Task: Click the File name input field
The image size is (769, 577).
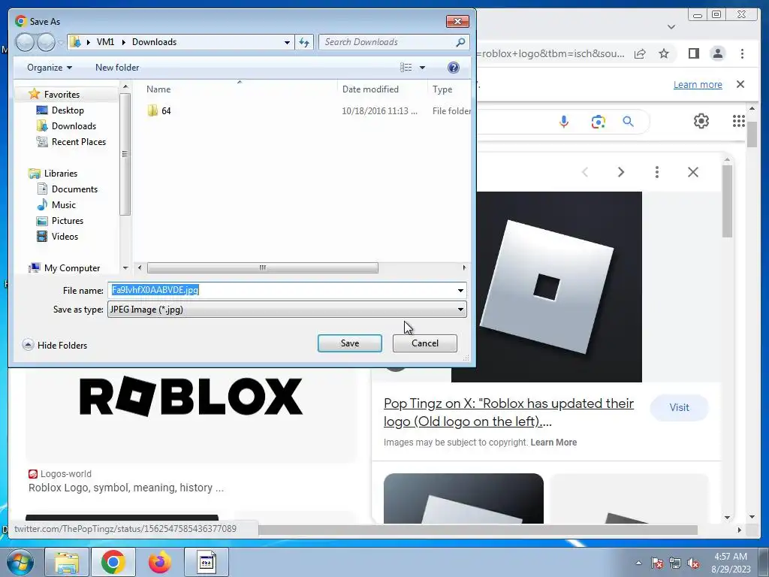Action: click(x=282, y=290)
